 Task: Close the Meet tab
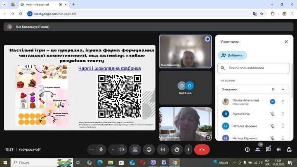coord(66,5)
